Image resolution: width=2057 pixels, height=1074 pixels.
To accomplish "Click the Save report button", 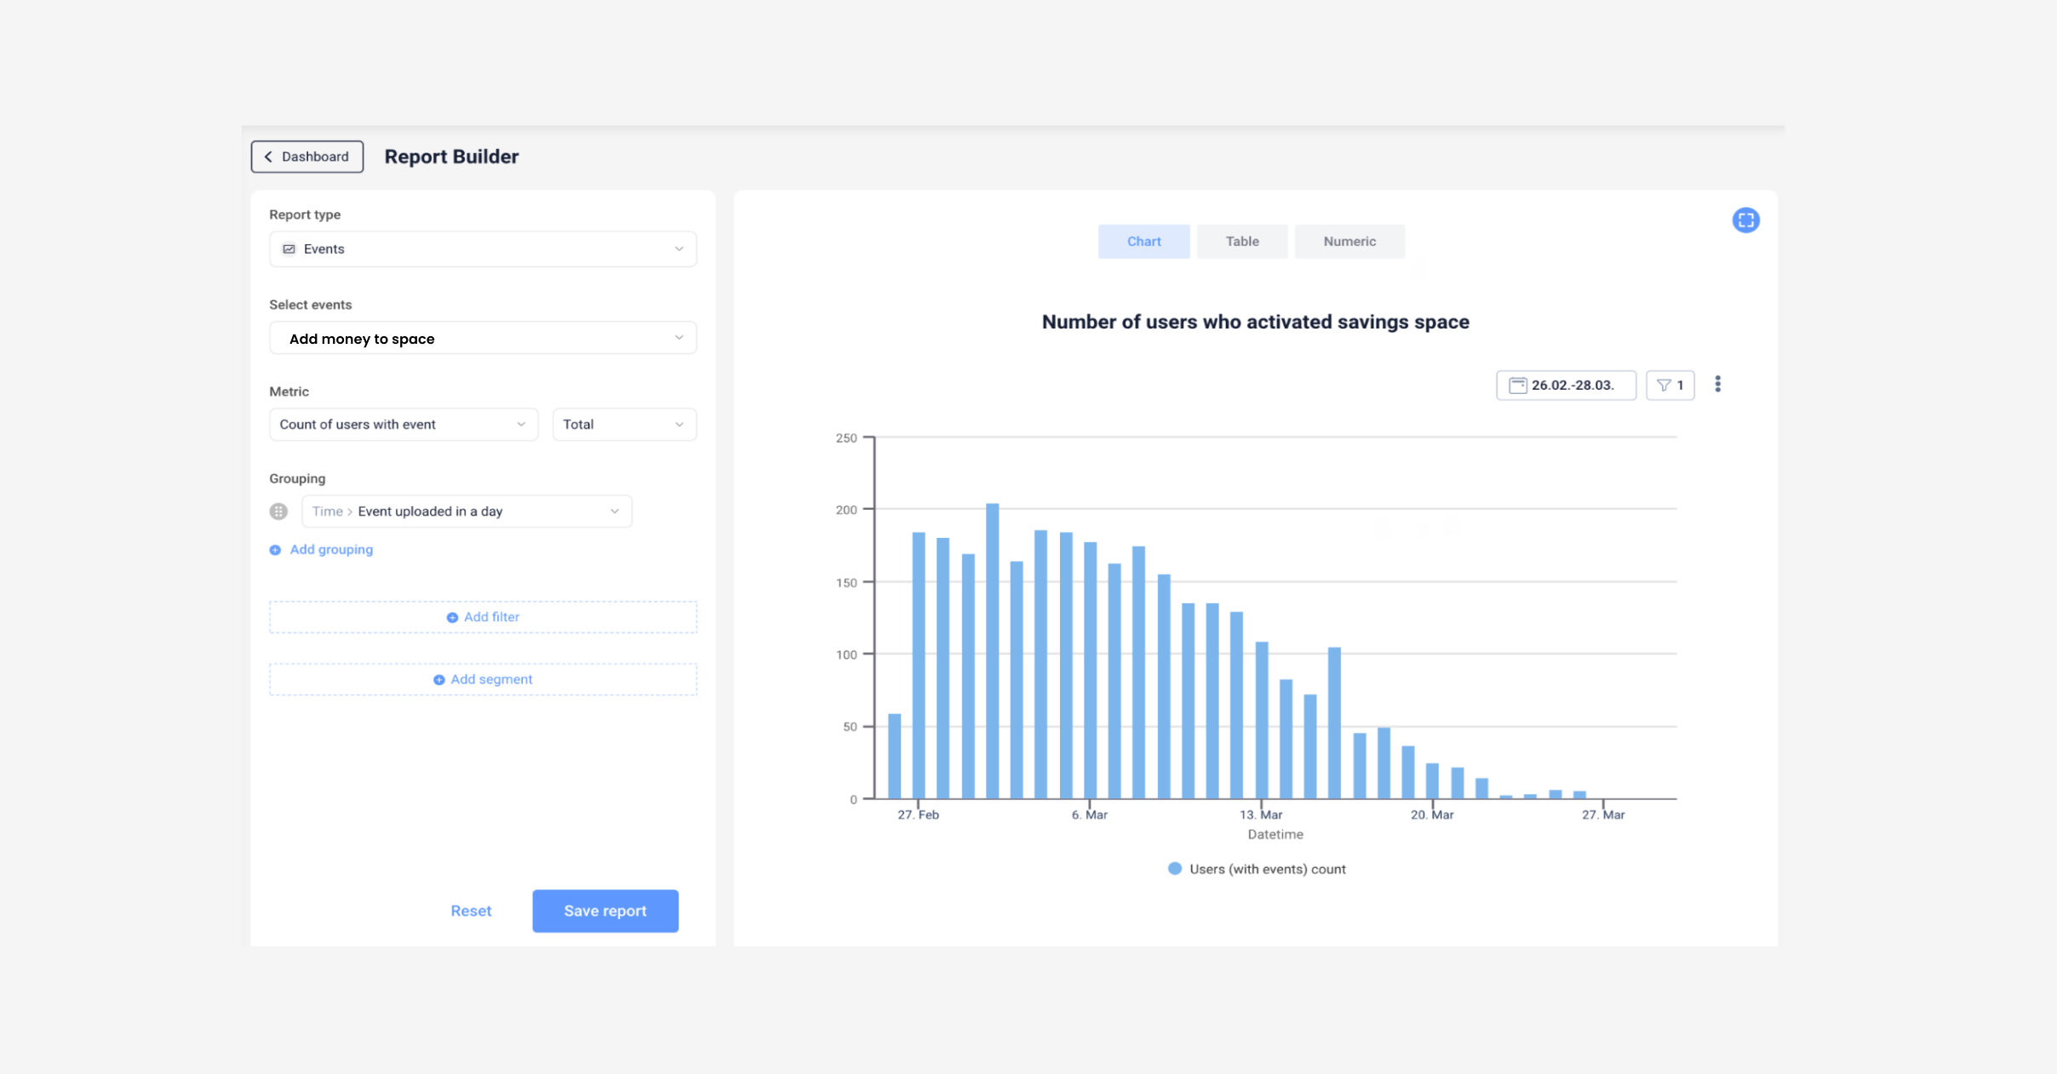I will [x=604, y=911].
